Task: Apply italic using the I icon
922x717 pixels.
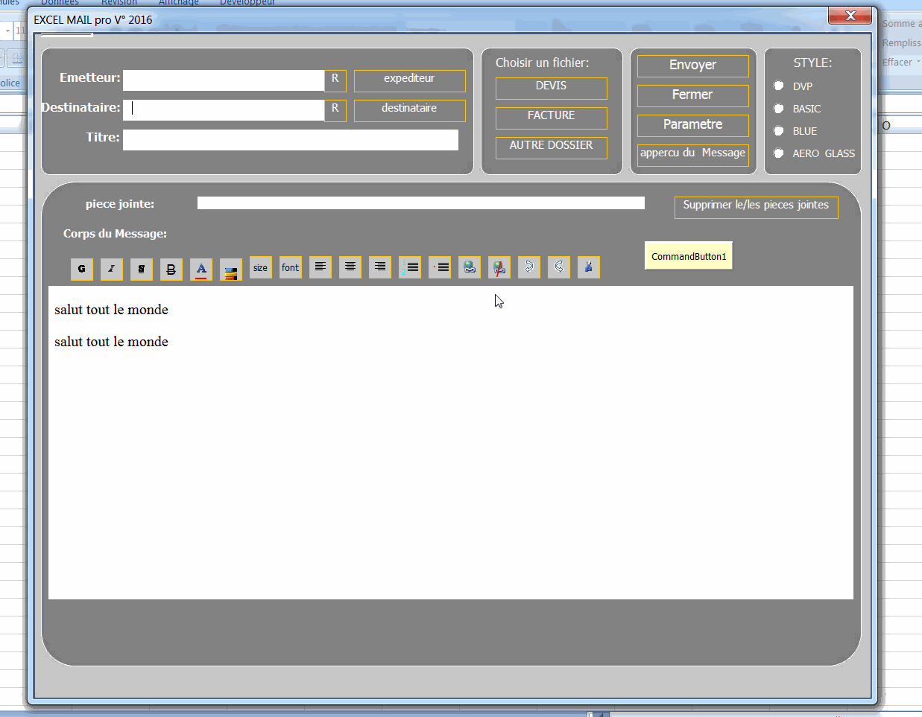Action: pos(111,268)
